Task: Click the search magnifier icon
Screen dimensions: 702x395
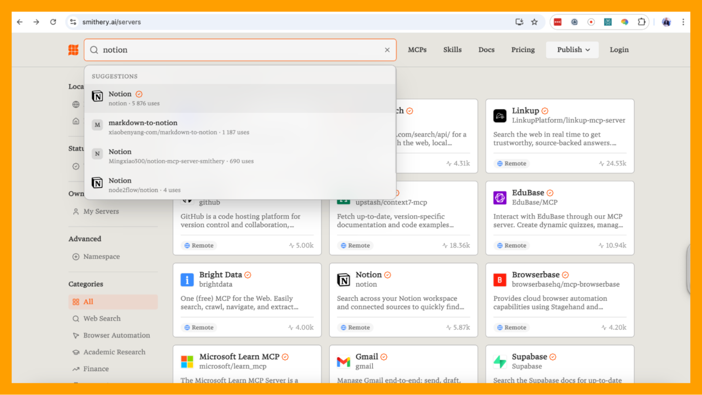Action: 94,50
